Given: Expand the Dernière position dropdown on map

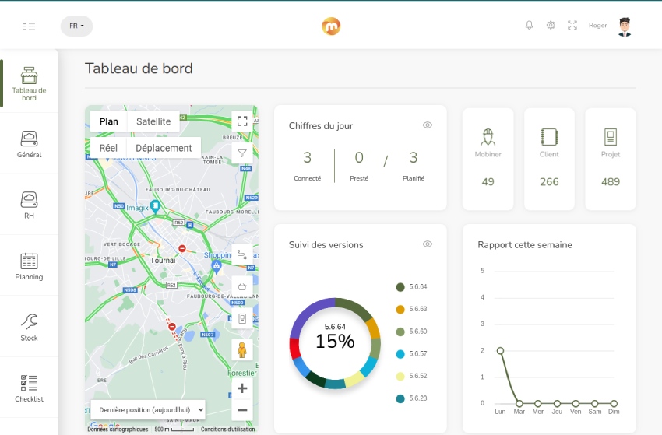Looking at the screenshot, I should [x=148, y=409].
